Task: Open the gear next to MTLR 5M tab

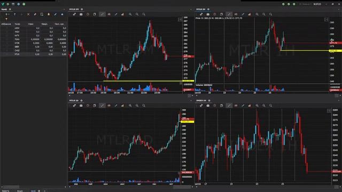Action: click(82, 10)
